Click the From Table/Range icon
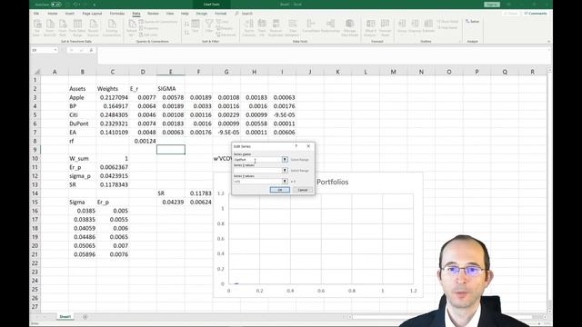Screen dimensions: 582x327 tap(77, 28)
